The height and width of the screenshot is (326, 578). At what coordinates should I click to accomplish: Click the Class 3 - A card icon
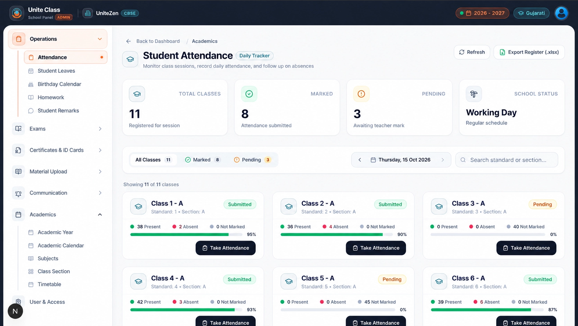439,207
